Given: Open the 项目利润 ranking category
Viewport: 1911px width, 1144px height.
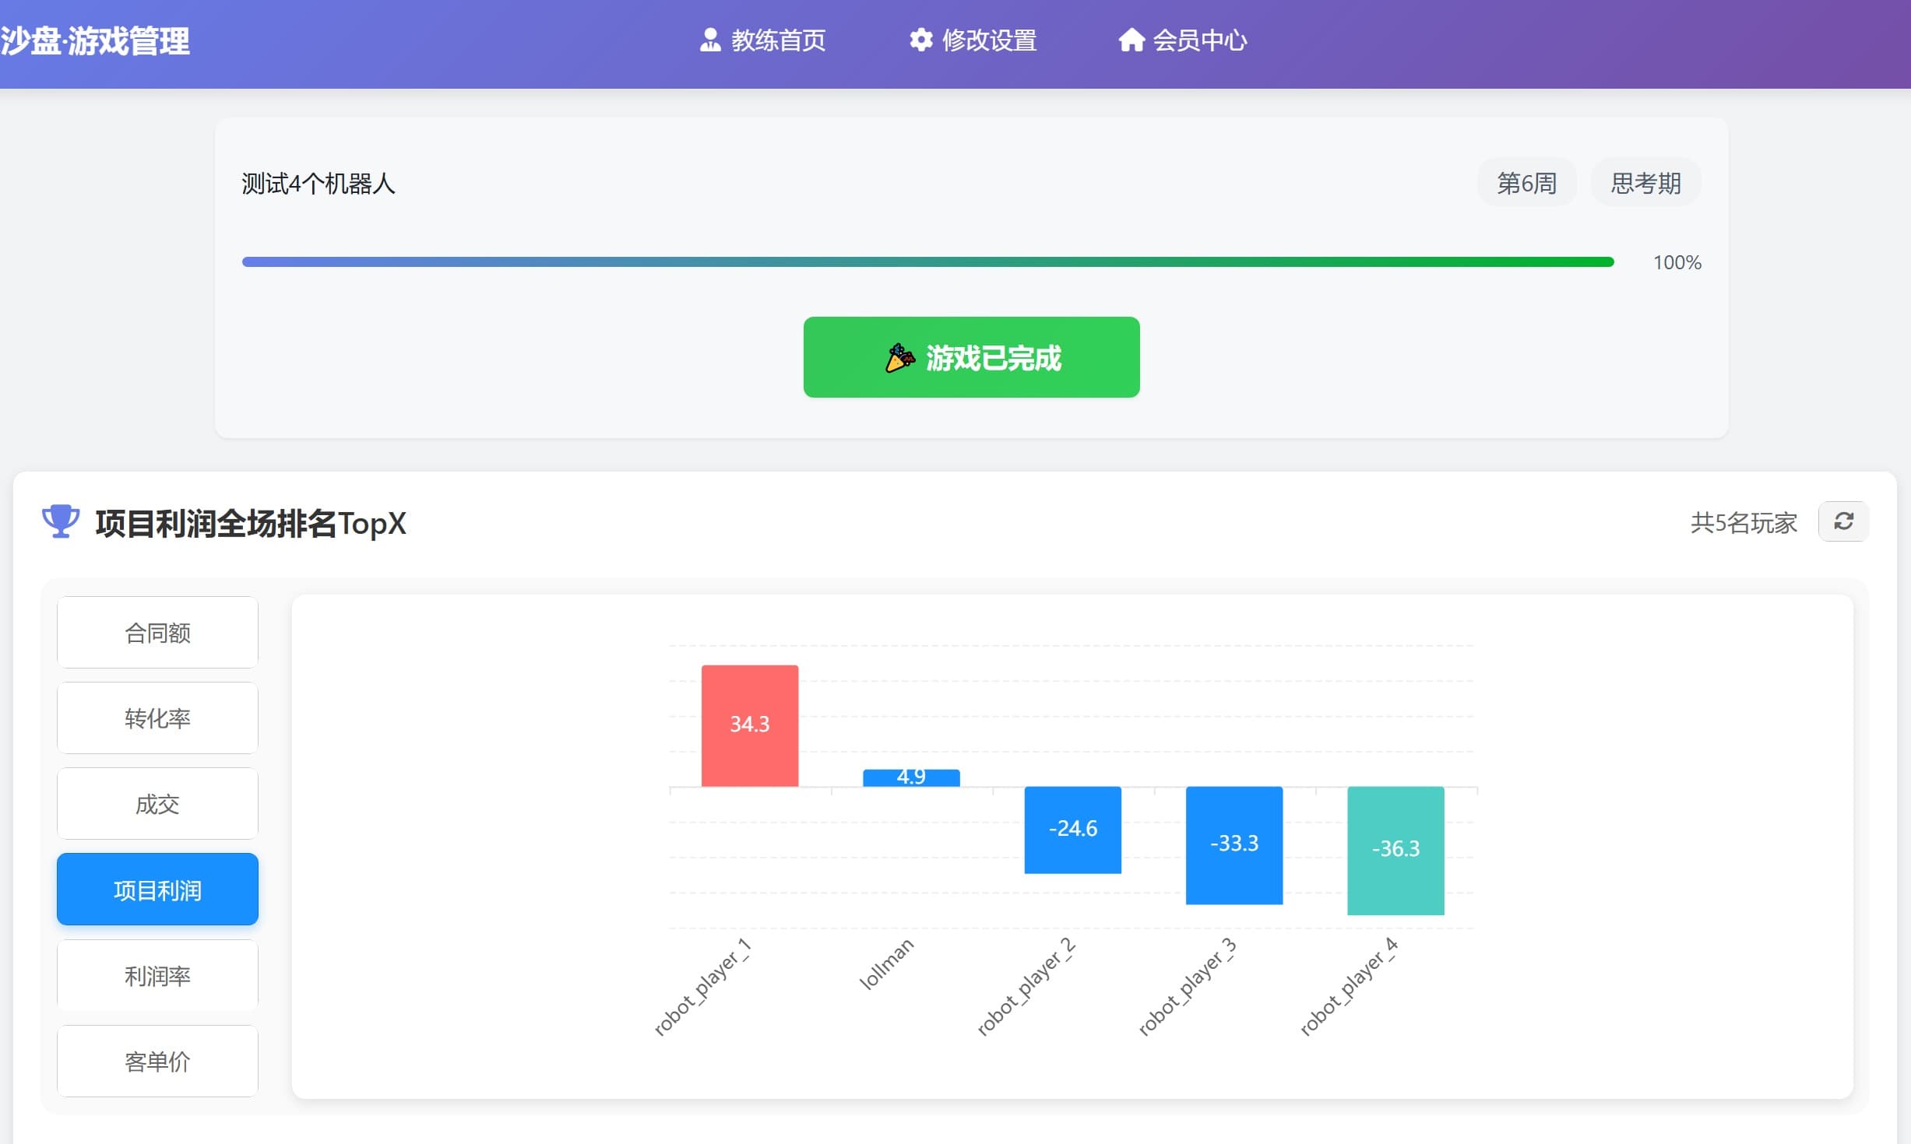Looking at the screenshot, I should click(157, 889).
